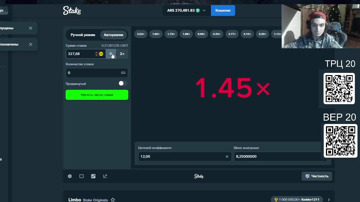This screenshot has width=360, height=202.
Task: Select the 1.60× past result chip
Action: 156,34
